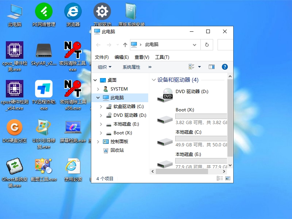
Task: Select 密码清除工具x86.exe icon
Action: [73, 95]
